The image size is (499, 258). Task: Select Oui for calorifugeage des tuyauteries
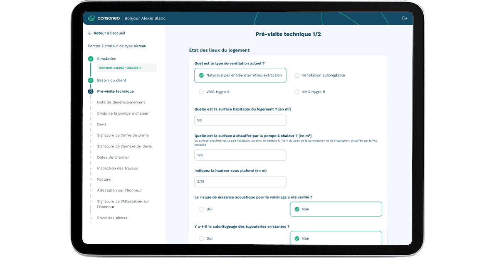[x=202, y=238]
